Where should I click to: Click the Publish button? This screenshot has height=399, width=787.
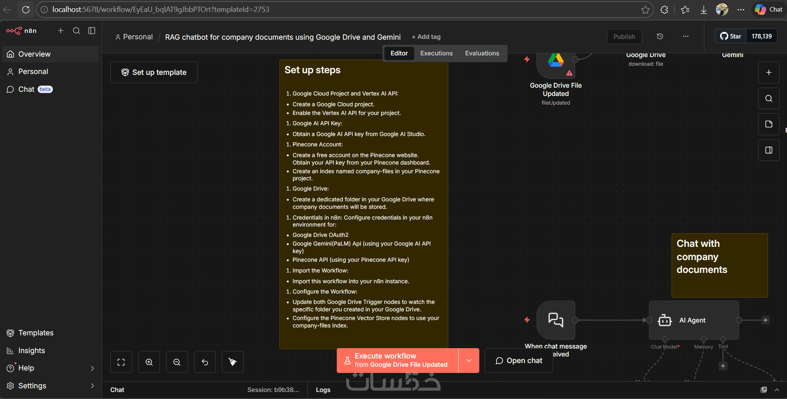(x=624, y=36)
